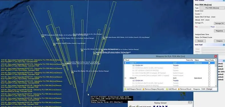This screenshot has height=107, width=225.
Task: Click the BOGEY #13 new contact message
Action: (x=32, y=70)
